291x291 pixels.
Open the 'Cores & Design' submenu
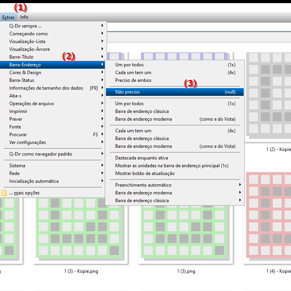(x=53, y=73)
